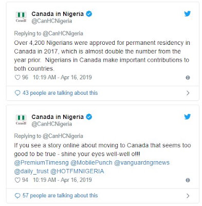Open '43 people are talking about this'
The width and height of the screenshot is (202, 206).
(x=60, y=93)
